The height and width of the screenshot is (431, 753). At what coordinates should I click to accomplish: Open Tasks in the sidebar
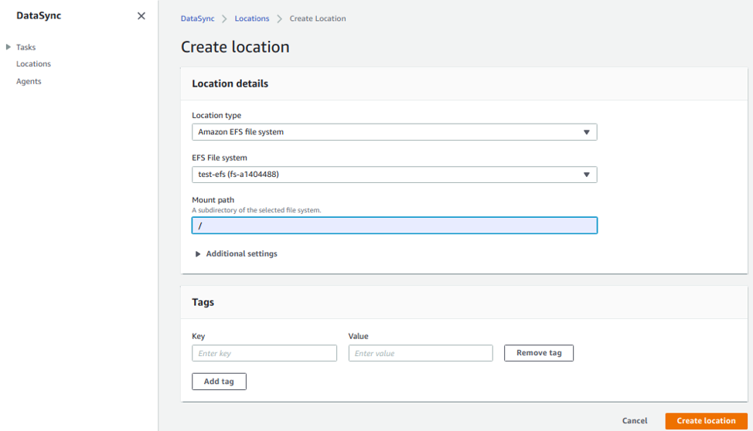point(26,47)
